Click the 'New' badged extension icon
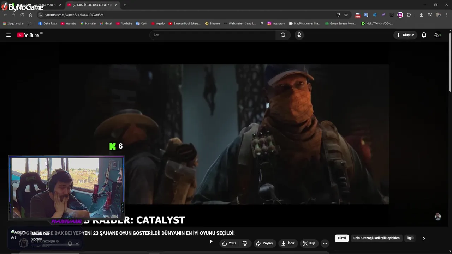452x254 pixels. [x=358, y=15]
